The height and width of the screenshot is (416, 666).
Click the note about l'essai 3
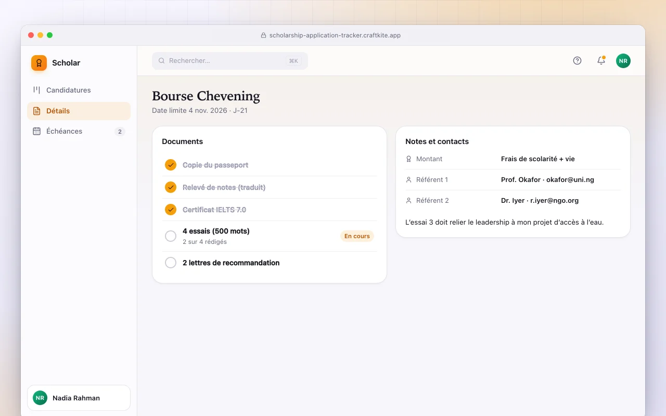[x=504, y=223]
